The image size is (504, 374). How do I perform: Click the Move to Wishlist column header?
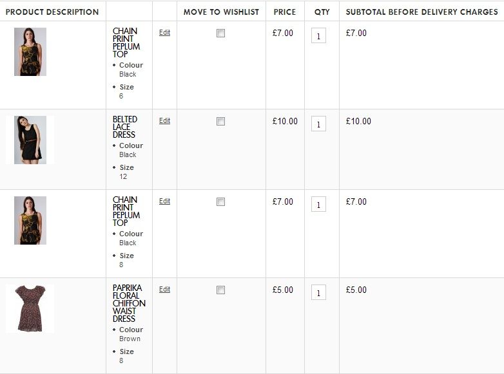[221, 12]
